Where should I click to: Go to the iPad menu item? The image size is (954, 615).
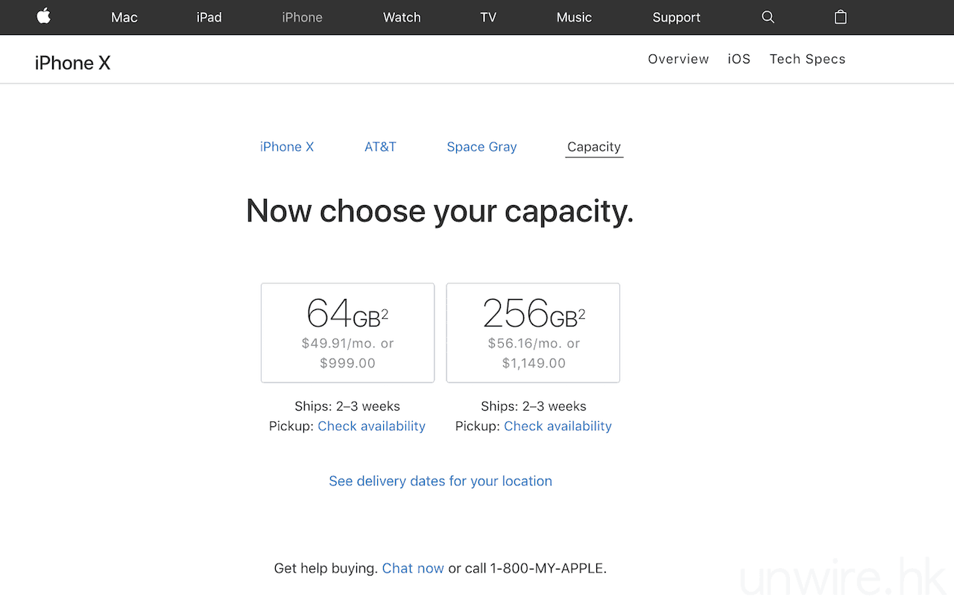click(209, 18)
